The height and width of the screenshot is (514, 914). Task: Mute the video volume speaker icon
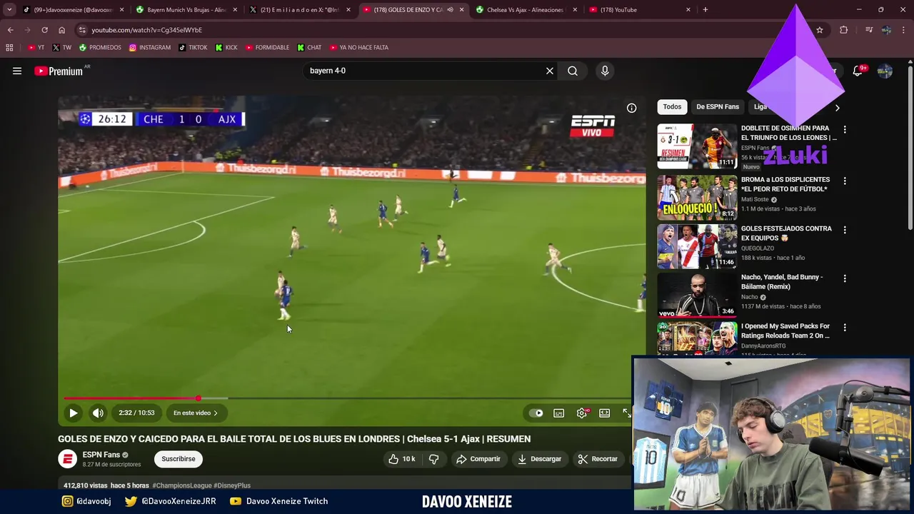pyautogui.click(x=98, y=413)
